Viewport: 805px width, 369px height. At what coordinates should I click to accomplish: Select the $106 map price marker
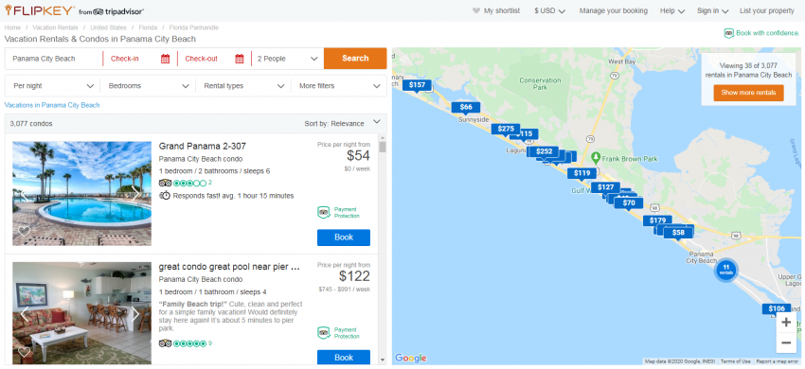point(777,309)
